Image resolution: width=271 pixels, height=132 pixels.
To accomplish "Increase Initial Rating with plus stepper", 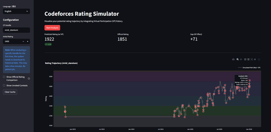I will coord(28,42).
